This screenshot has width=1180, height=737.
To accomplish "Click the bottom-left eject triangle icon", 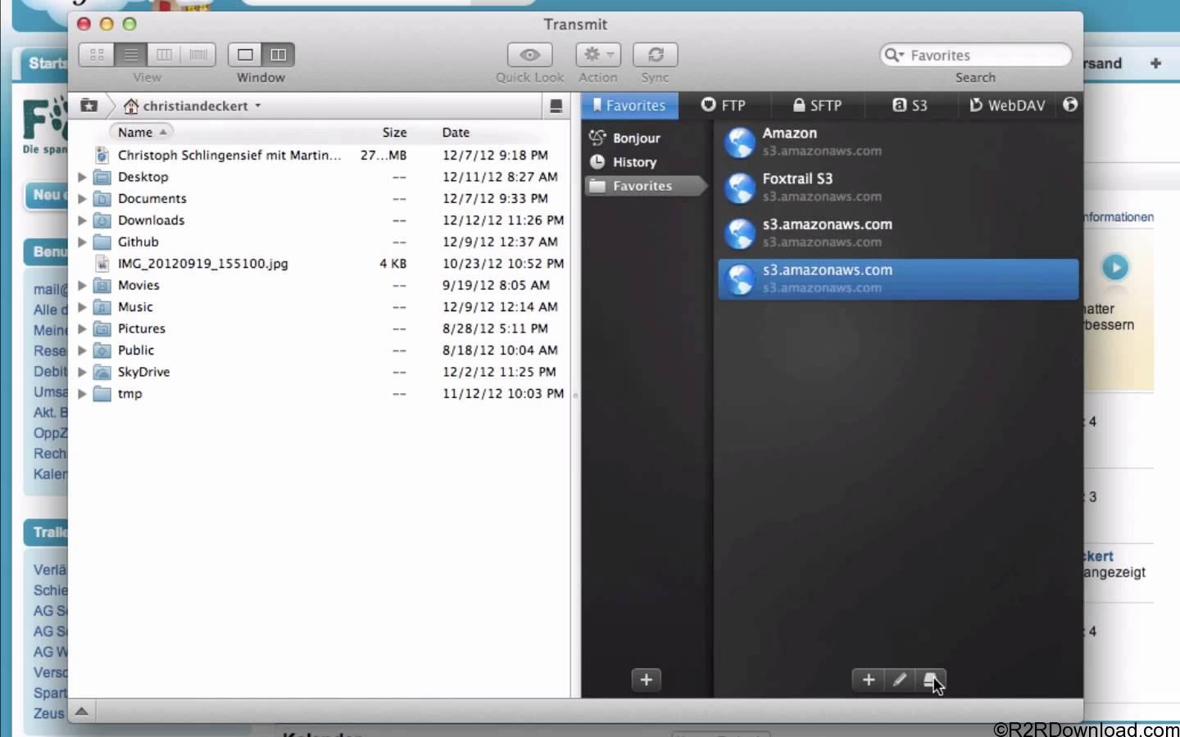I will tap(82, 711).
